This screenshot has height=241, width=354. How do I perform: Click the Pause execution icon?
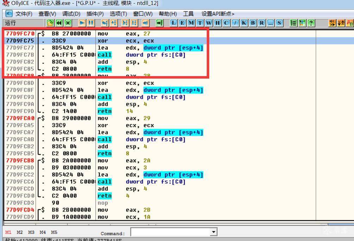pos(91,23)
